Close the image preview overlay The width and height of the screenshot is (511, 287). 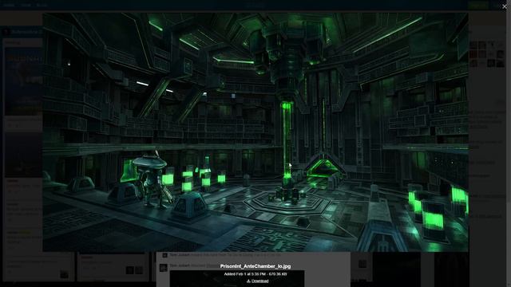tap(505, 6)
